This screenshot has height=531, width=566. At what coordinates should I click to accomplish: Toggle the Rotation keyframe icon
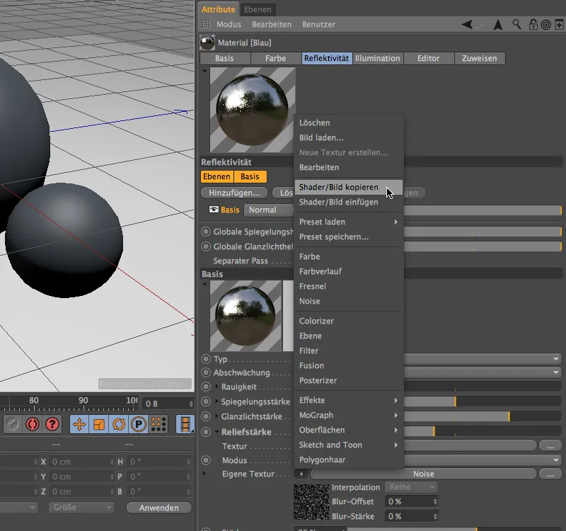119,423
